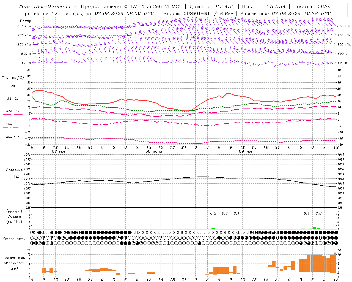This screenshot has width=352, height=282.
Task: Click the 09 июня date label
Action: click(247, 151)
